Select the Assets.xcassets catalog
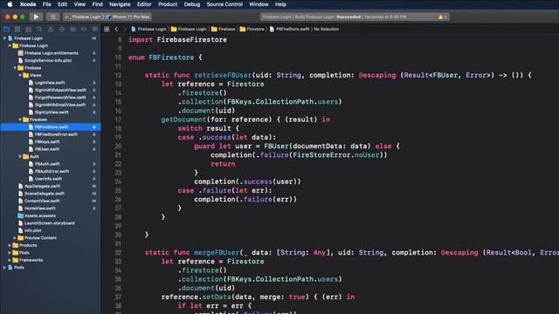 point(40,215)
